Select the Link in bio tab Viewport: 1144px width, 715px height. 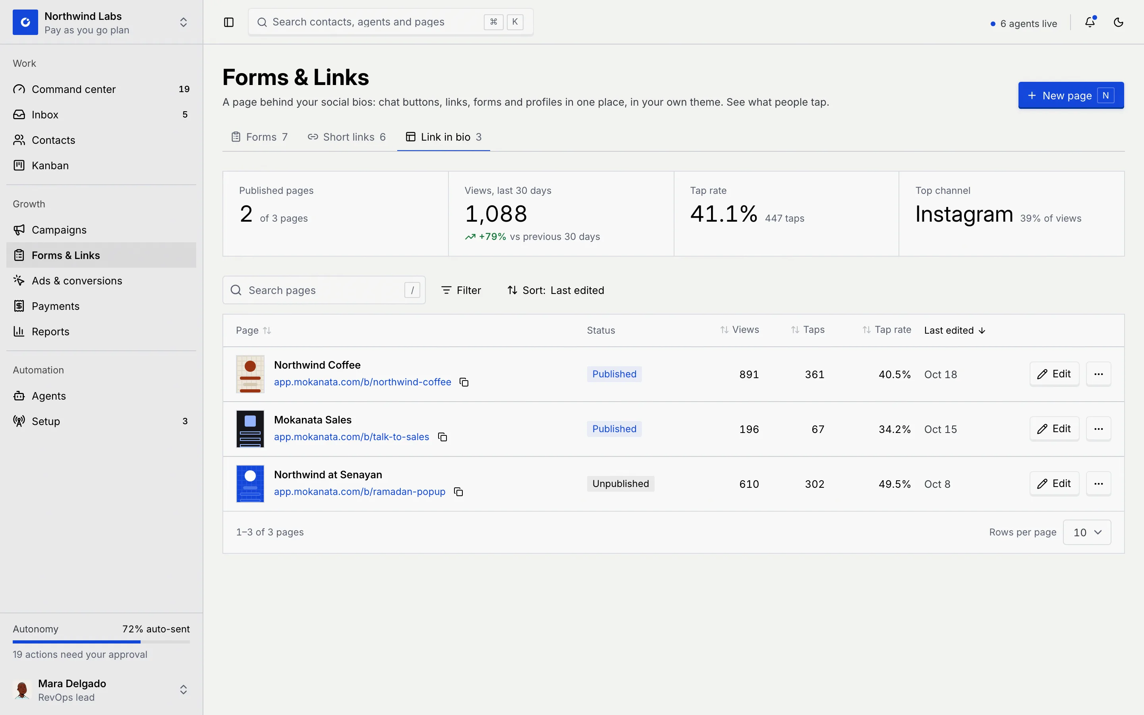click(x=443, y=137)
